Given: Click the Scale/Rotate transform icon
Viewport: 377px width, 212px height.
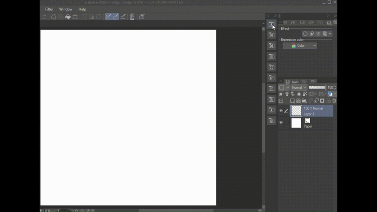Looking at the screenshot, I should [x=75, y=17].
